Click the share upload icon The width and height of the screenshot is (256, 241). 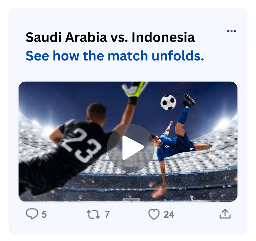point(225,214)
